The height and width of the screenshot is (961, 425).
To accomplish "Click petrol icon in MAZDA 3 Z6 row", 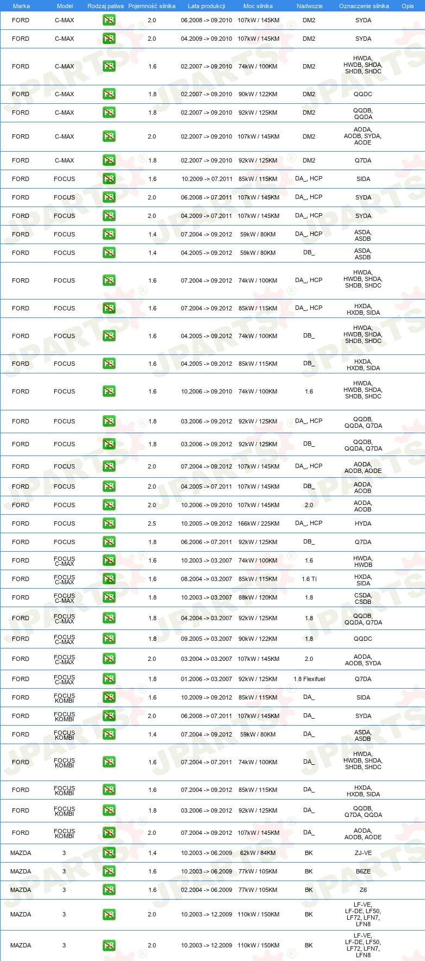I will 109,890.
